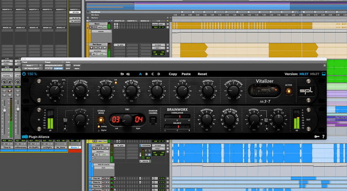Switch to Mk2T version
Screen dimensions: 347x191
coord(314,74)
